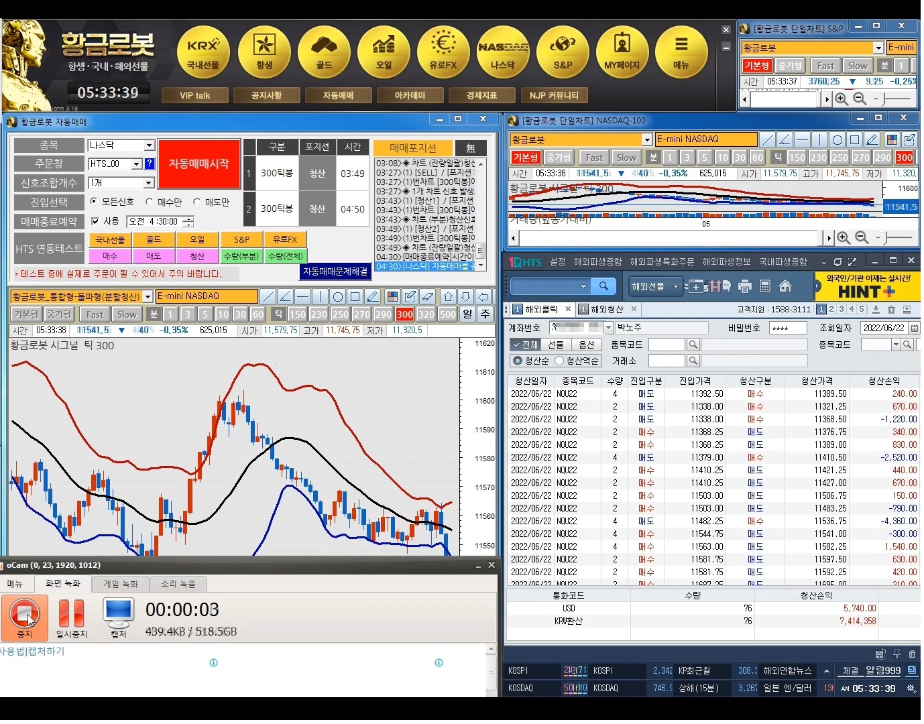This screenshot has height=724, width=924.
Task: Open 해외파생특화주문 menu
Action: pos(662,261)
